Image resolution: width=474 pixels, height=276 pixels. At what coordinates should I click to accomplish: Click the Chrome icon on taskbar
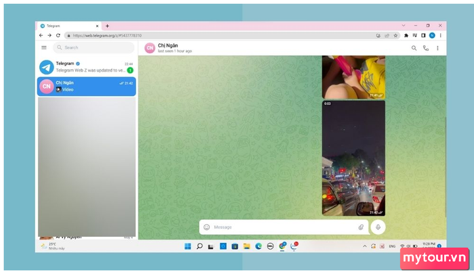[x=282, y=246]
